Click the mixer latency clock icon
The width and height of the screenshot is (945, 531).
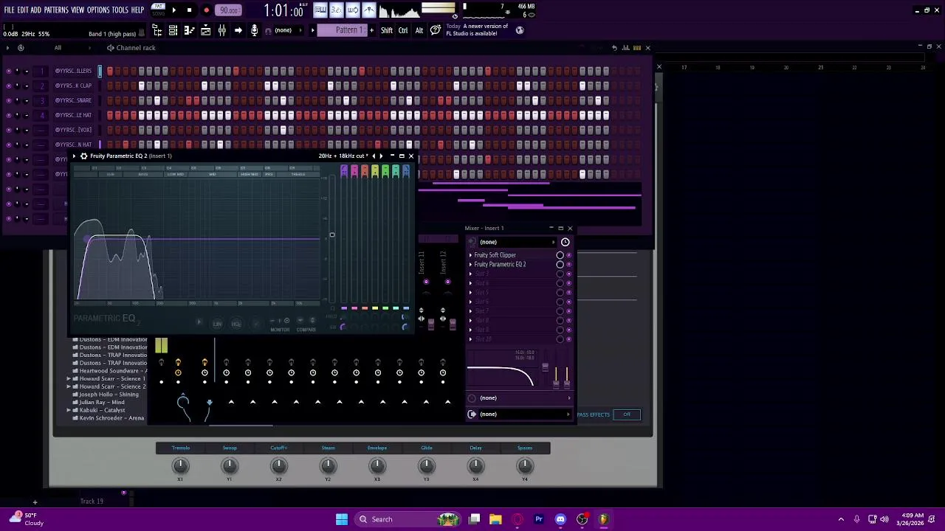(x=566, y=242)
